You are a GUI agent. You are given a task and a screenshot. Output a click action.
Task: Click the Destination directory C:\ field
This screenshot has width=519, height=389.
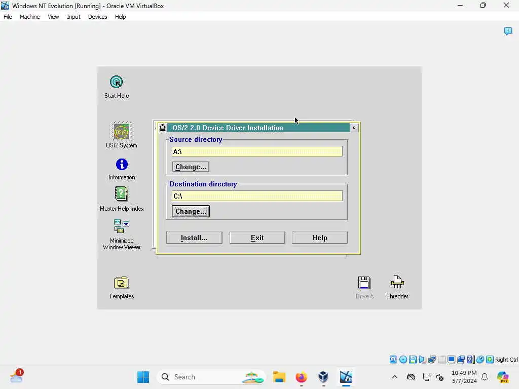click(257, 196)
